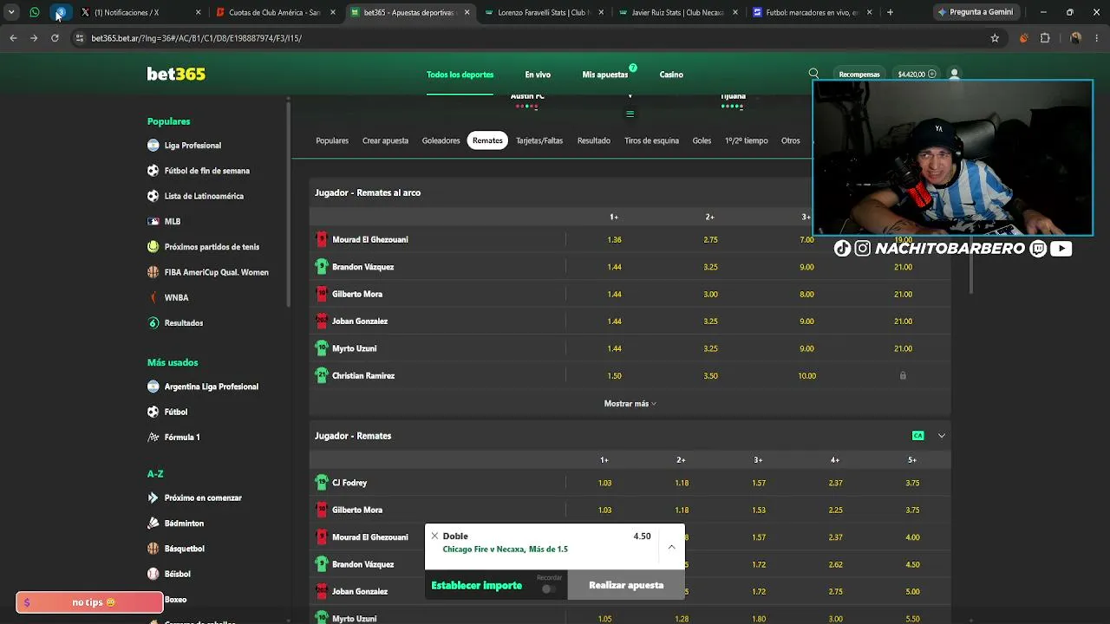The height and width of the screenshot is (624, 1110).
Task: Open the browser tab search dropdown
Action: pyautogui.click(x=11, y=12)
